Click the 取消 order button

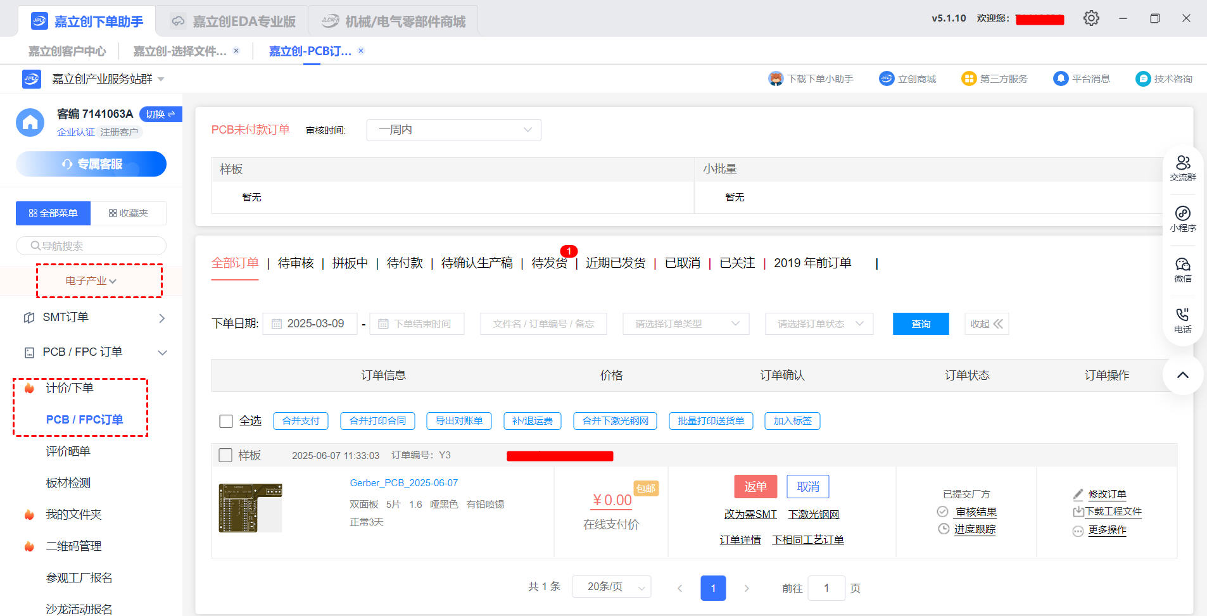pyautogui.click(x=808, y=486)
